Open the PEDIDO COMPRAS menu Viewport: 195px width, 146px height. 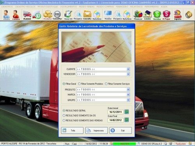coord(105,7)
